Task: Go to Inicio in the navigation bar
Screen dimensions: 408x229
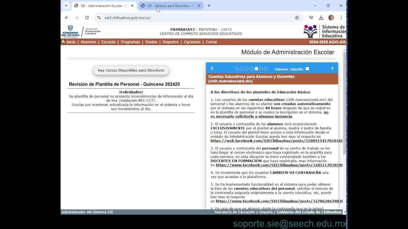Action: pos(71,42)
